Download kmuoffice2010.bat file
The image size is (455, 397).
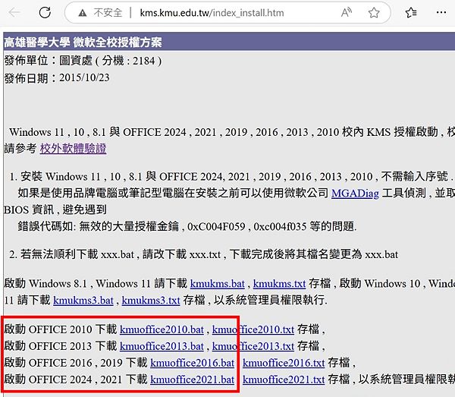[x=162, y=329]
